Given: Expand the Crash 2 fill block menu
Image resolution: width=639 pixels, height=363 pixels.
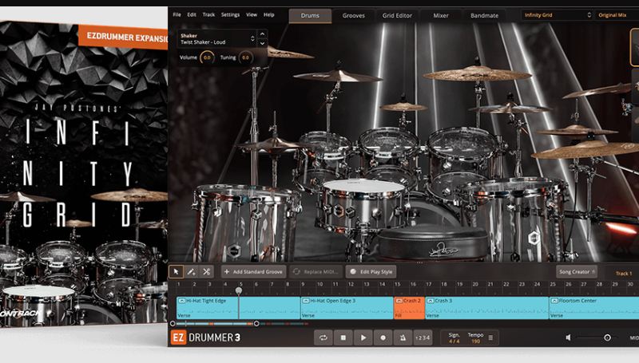Looking at the screenshot, I should point(399,300).
